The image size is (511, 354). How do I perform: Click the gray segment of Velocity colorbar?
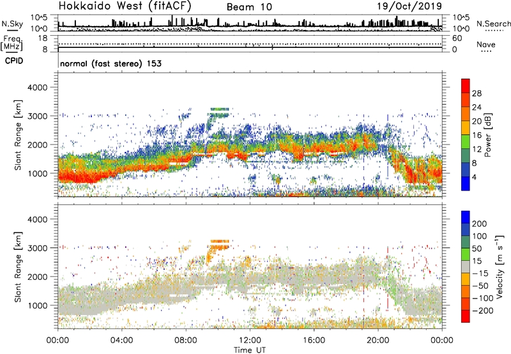pyautogui.click(x=466, y=266)
